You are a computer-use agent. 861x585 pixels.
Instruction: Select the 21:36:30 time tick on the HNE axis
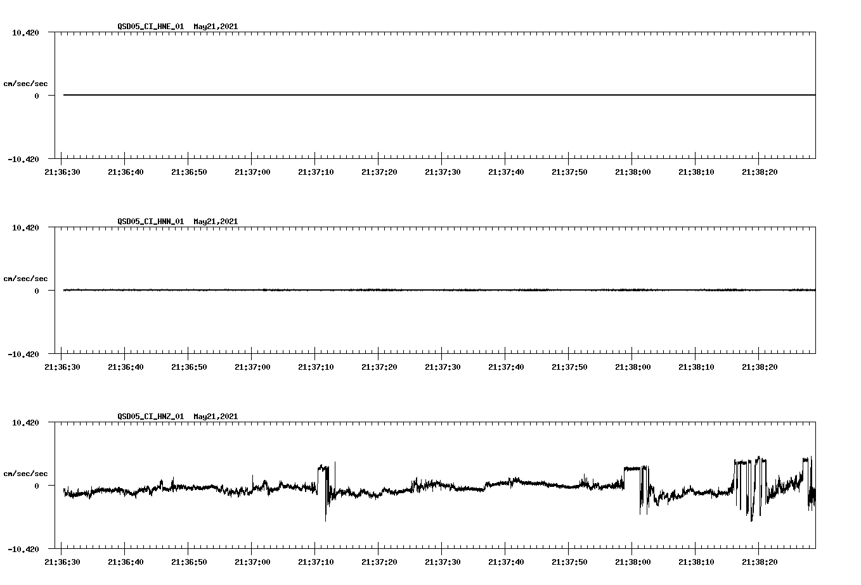click(63, 172)
